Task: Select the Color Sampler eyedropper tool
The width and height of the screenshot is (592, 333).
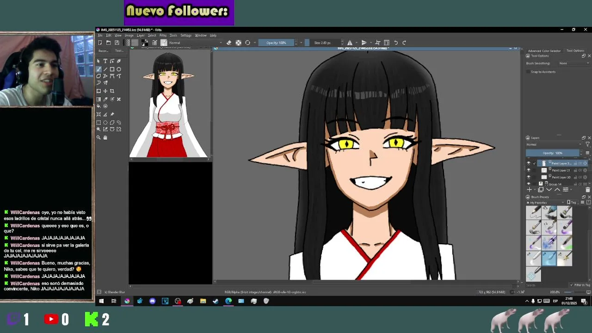Action: tap(105, 99)
